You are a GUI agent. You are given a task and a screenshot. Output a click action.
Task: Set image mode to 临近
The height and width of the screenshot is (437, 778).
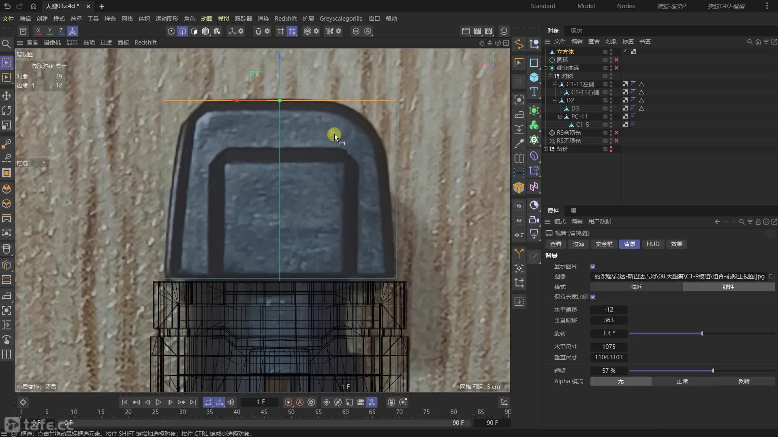point(636,287)
